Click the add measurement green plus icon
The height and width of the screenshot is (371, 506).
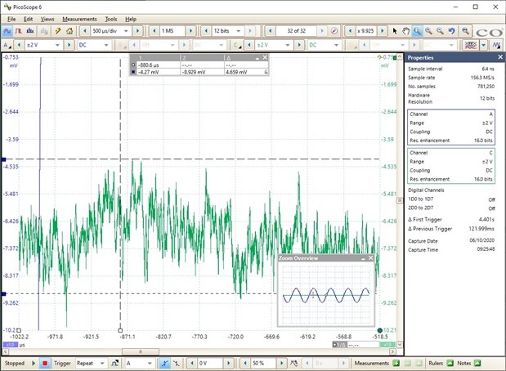click(x=396, y=363)
